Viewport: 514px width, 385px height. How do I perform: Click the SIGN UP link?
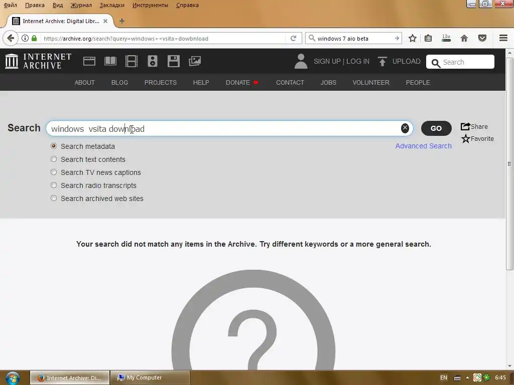coord(327,61)
